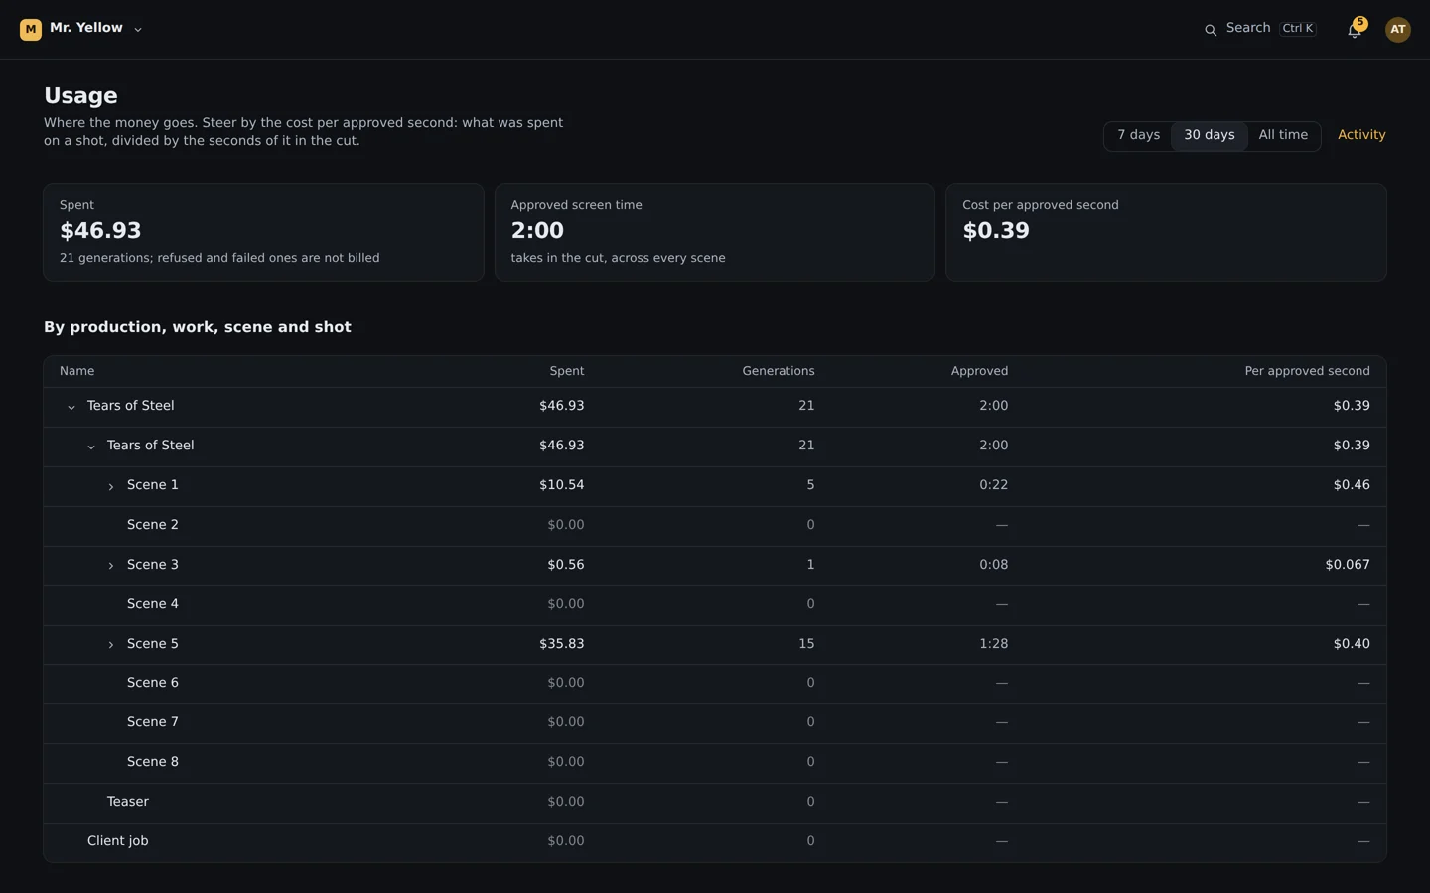
Task: Select the Scene 4 row
Action: [715, 605]
